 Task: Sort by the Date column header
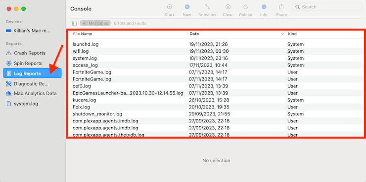click(x=194, y=34)
